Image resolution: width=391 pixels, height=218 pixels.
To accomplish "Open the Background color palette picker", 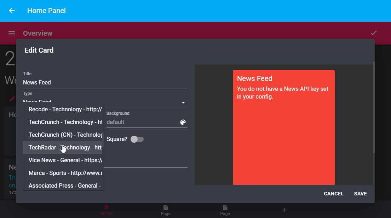I will tap(183, 122).
